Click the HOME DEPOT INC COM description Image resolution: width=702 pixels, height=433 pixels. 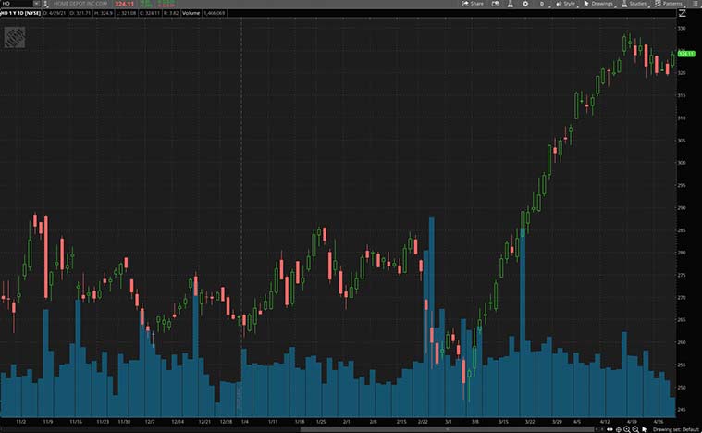80,4
